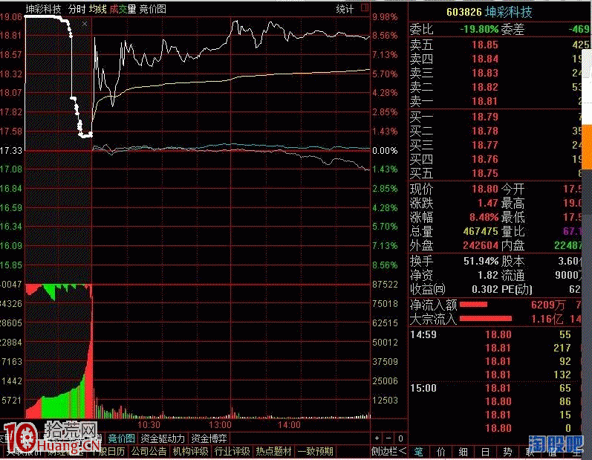Click the 卖四 price 18.84

click(x=485, y=59)
